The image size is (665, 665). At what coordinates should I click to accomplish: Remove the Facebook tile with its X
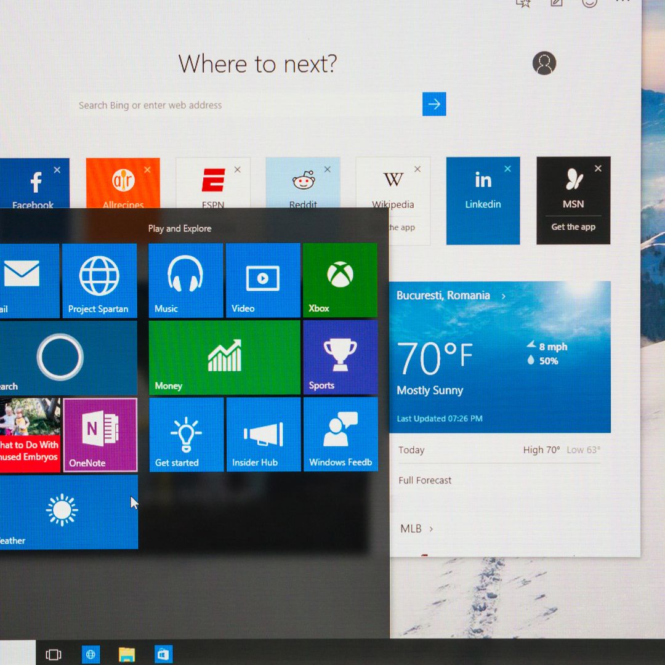pos(57,170)
